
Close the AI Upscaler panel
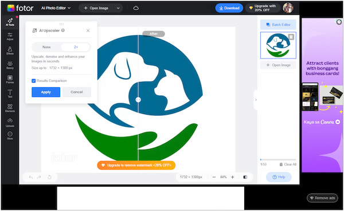pos(88,30)
